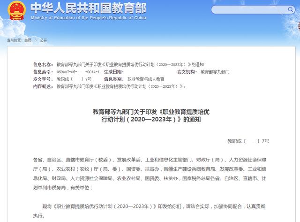Open the 首页 breadcrumb link
The image size is (300, 222).
click(x=28, y=40)
